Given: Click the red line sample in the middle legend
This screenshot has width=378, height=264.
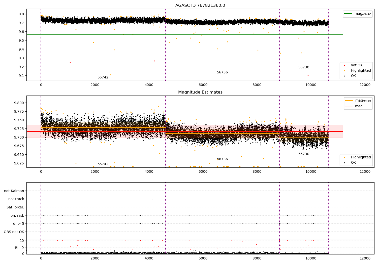Looking at the screenshot, I should coord(349,106).
